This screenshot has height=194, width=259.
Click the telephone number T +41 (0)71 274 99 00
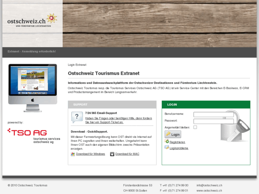(174, 185)
